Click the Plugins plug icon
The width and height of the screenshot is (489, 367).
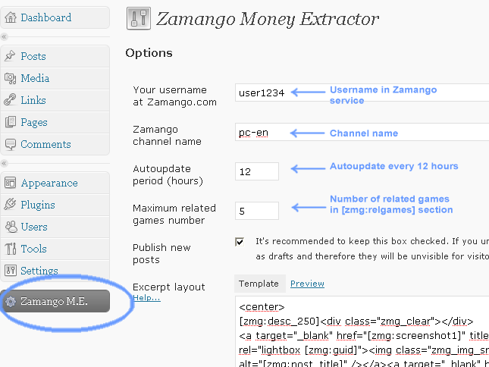(x=10, y=205)
